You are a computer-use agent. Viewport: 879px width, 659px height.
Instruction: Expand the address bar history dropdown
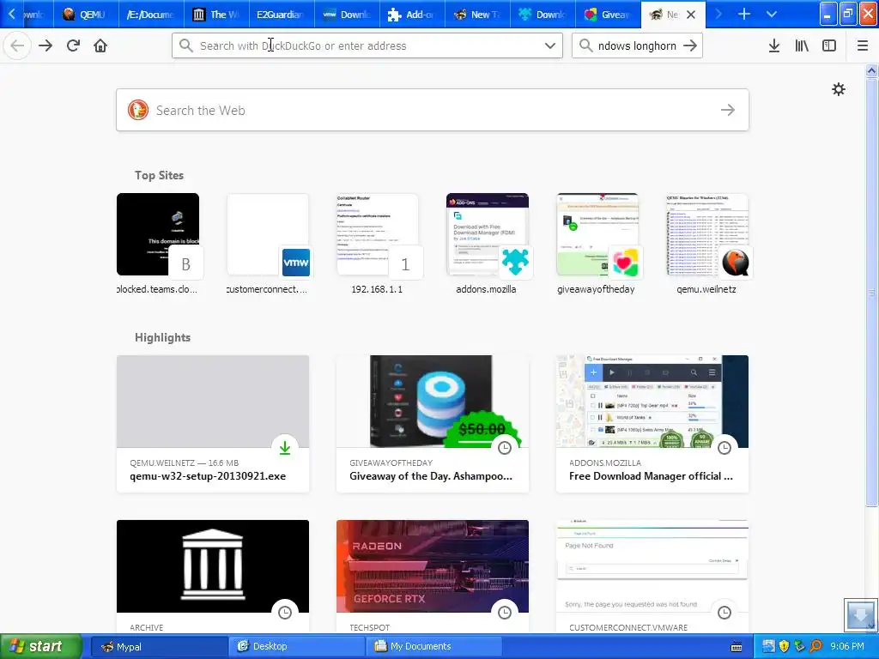coord(550,45)
